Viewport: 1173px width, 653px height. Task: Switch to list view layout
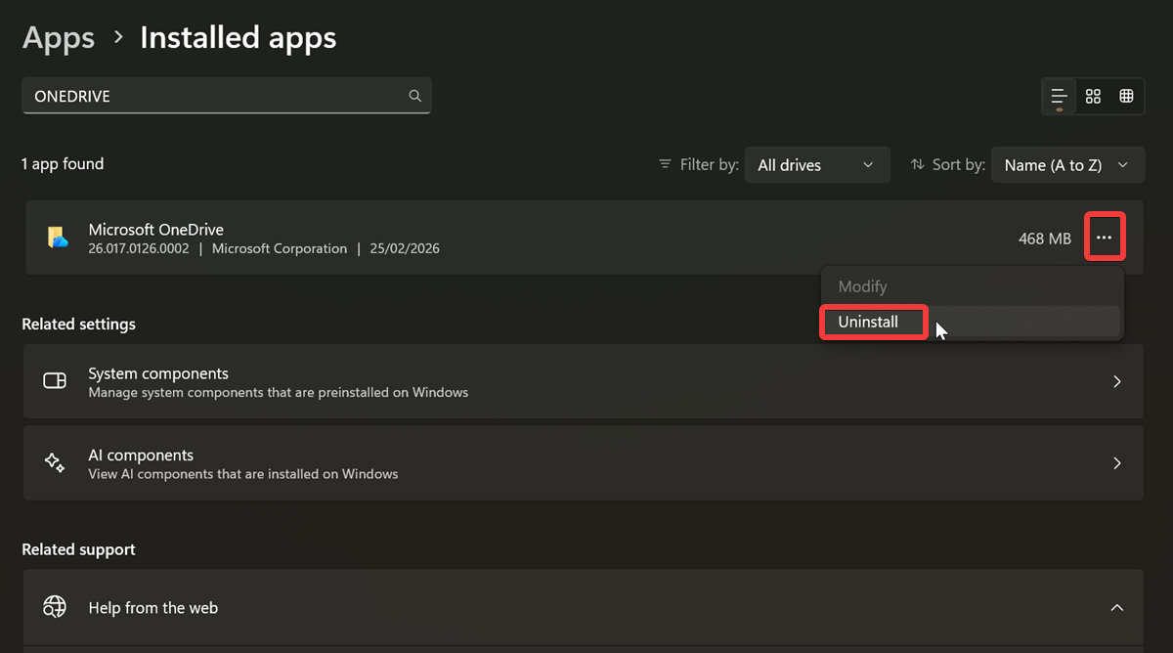[1059, 96]
